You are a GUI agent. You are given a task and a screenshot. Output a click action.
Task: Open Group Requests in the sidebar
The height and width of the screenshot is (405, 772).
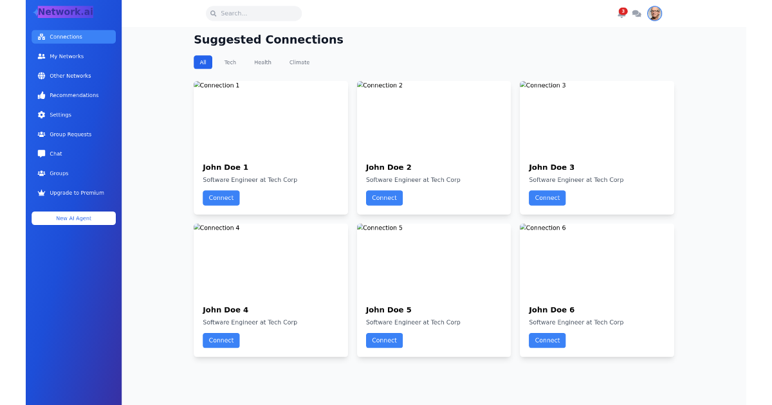tap(73, 134)
